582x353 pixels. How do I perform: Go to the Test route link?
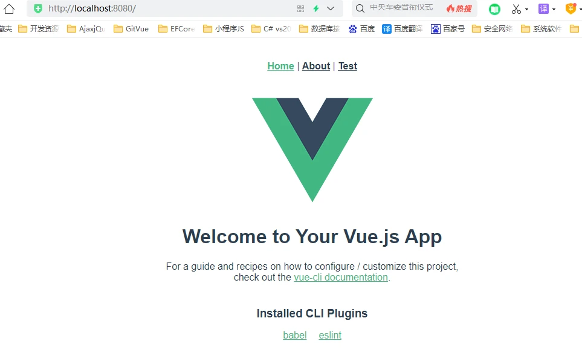[x=348, y=66]
